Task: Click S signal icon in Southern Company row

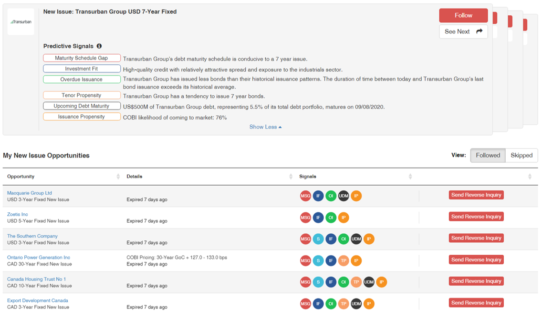Action: click(x=318, y=239)
